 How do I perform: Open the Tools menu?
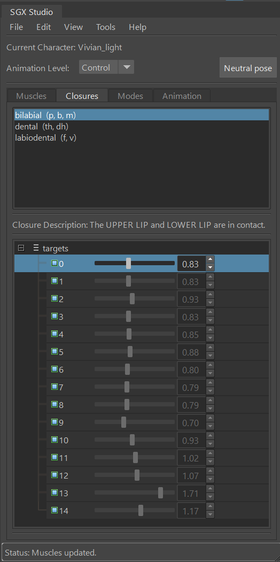coord(106,27)
